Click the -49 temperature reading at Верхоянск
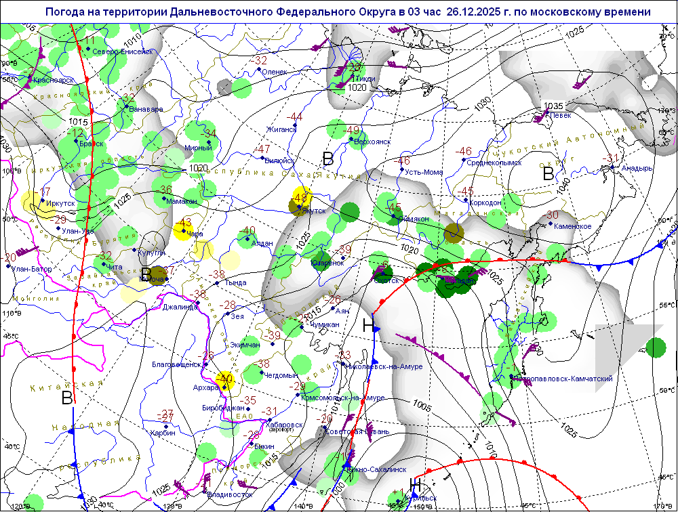678x512 pixels. (352, 130)
